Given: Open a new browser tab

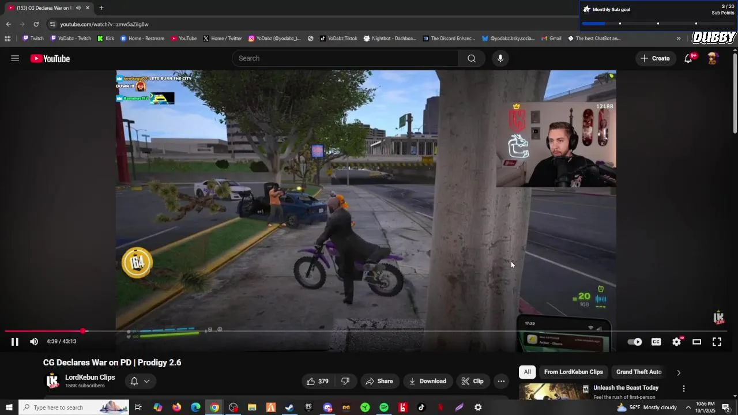Looking at the screenshot, I should (x=101, y=8).
